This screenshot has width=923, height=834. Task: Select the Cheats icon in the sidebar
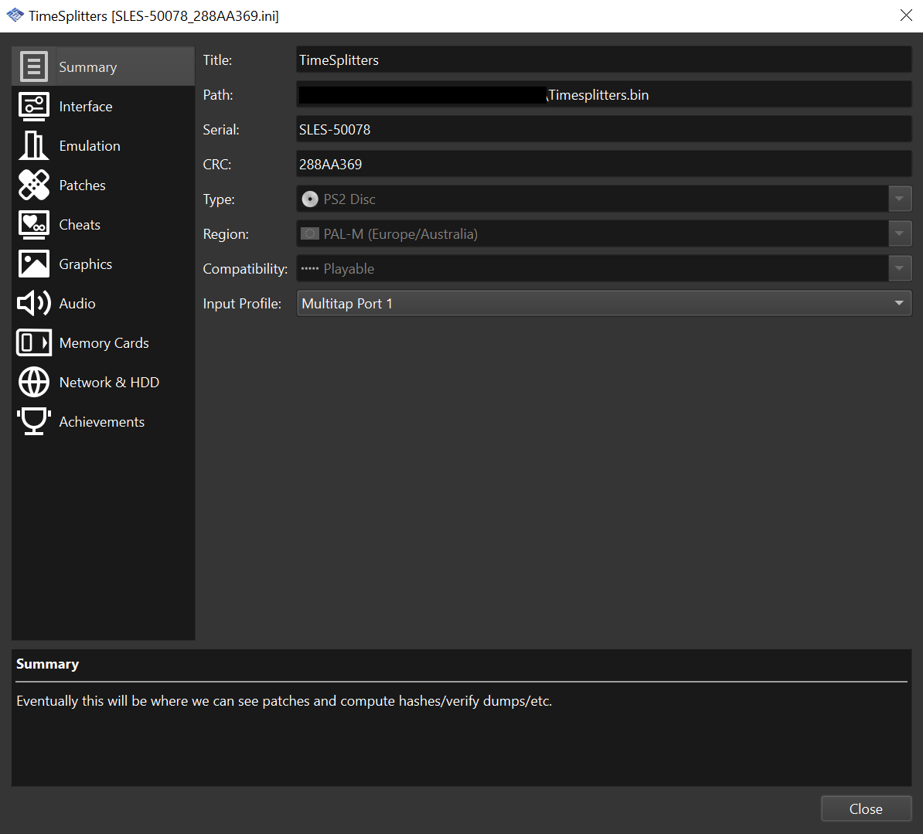tap(33, 223)
